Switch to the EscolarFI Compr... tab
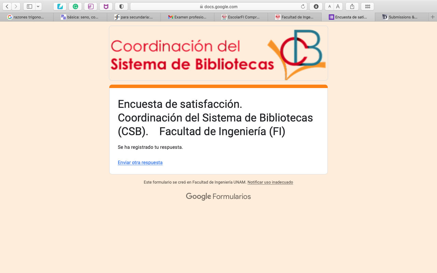The image size is (437, 273). (241, 17)
